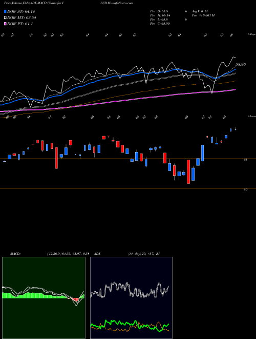Click the 'Pre V: 0.001 M' value
This screenshot has width=256, height=339.
click(203, 15)
